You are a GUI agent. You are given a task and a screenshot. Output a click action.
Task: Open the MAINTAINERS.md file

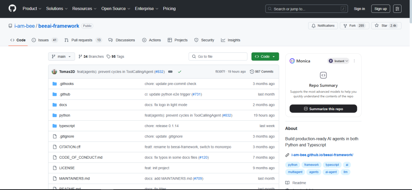pos(74,178)
